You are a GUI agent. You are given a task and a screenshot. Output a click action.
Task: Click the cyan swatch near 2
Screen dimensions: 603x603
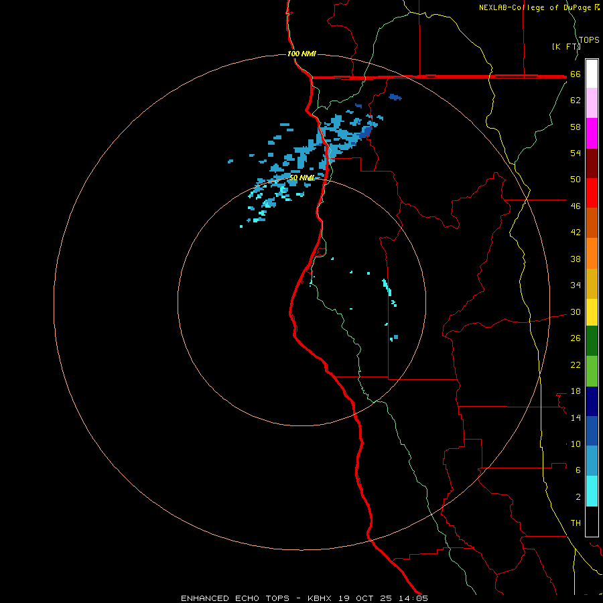coord(592,491)
